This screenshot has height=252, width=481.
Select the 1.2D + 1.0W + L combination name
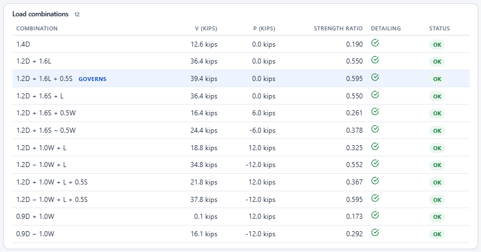(41, 148)
